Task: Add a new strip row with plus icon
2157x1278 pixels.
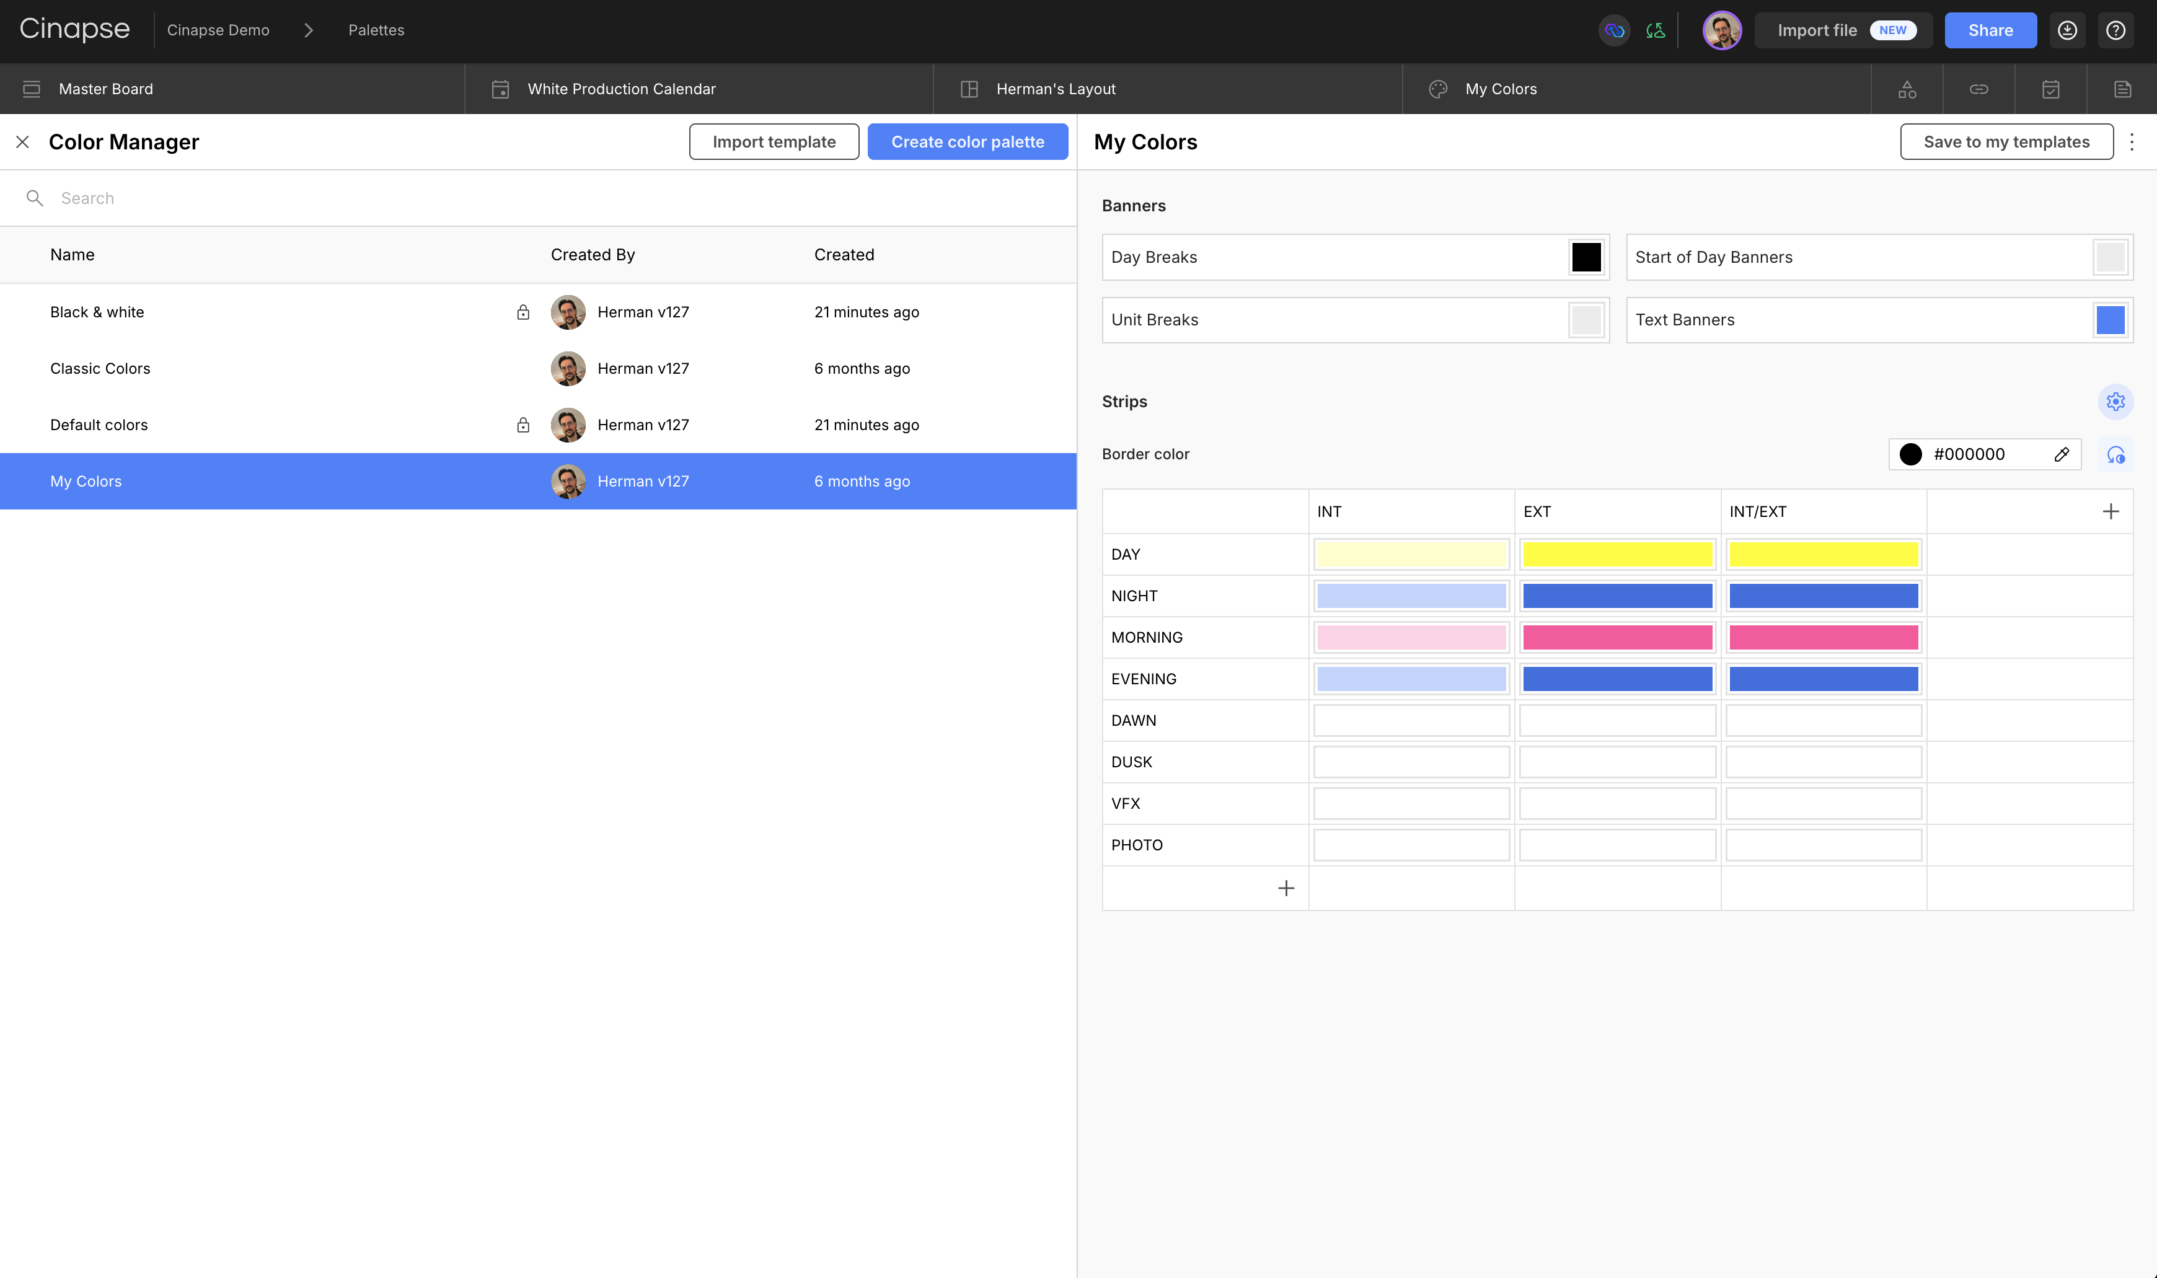Action: point(1286,888)
